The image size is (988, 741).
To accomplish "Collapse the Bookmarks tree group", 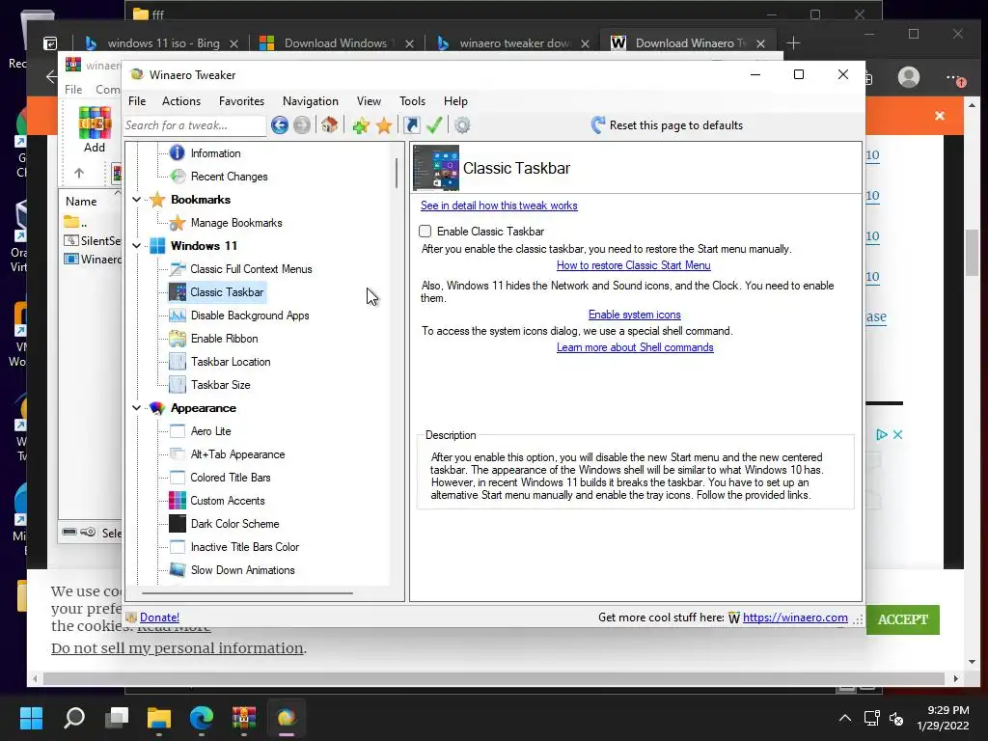I will [137, 199].
